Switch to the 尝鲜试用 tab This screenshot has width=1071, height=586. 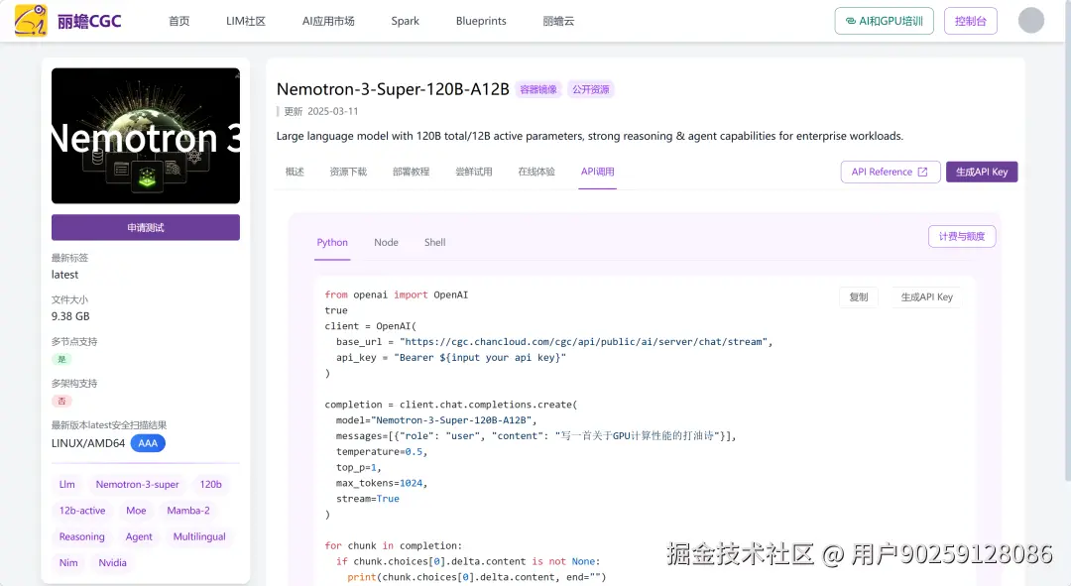click(x=474, y=173)
